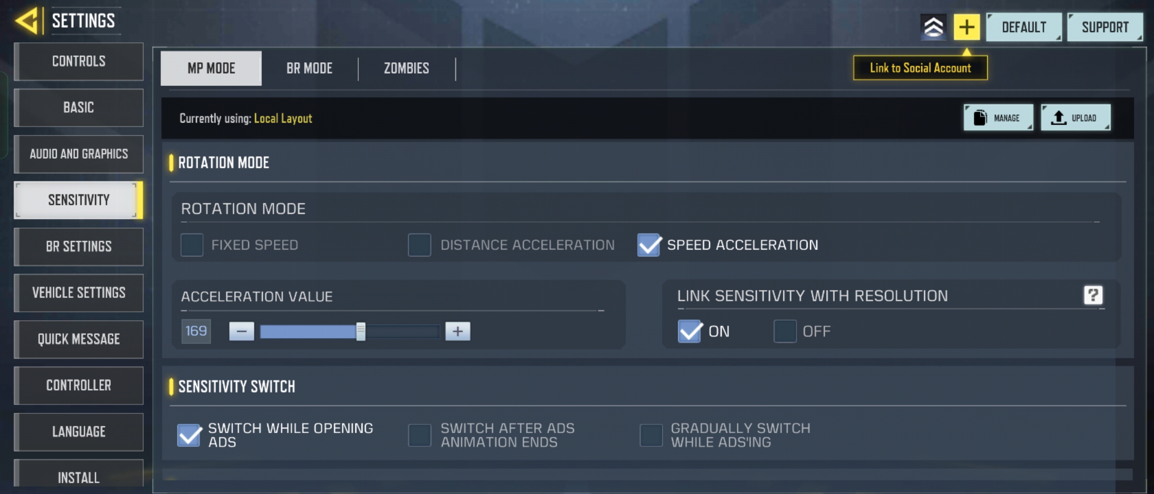Open Controller settings category
The image size is (1154, 494).
pyautogui.click(x=78, y=385)
